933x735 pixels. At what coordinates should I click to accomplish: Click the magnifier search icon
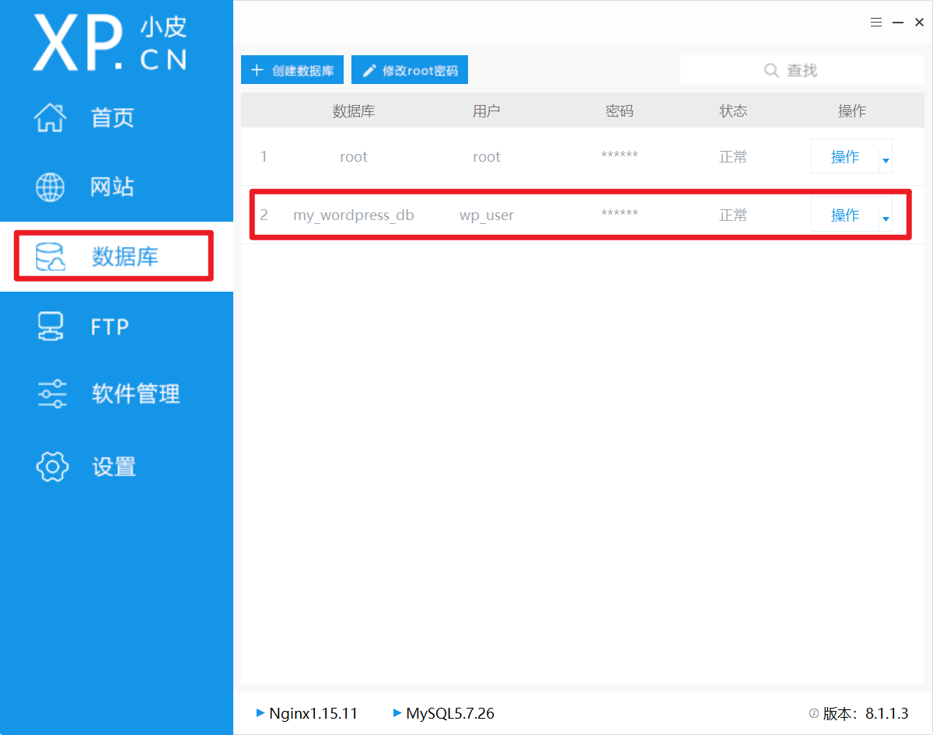point(771,71)
